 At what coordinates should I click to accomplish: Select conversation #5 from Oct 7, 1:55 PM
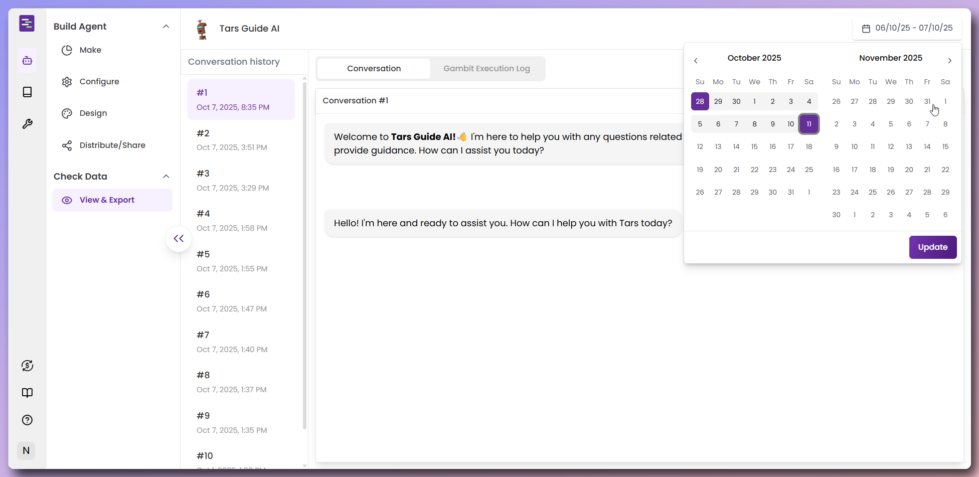click(x=241, y=261)
